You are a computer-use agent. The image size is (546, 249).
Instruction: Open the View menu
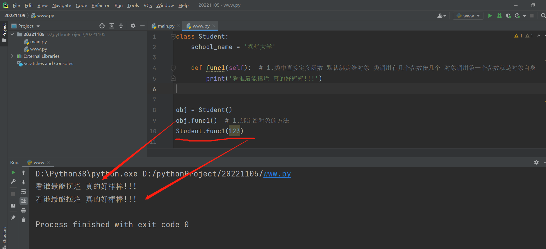click(42, 5)
